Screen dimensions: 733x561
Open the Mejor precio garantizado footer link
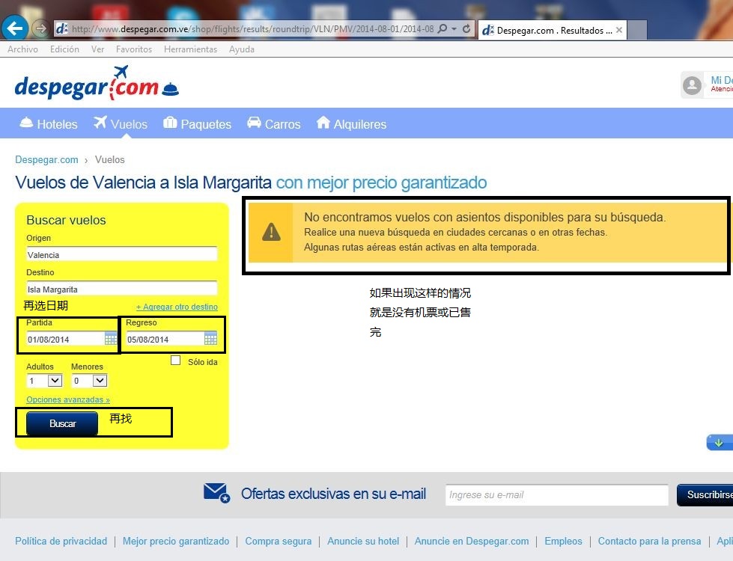click(x=176, y=541)
